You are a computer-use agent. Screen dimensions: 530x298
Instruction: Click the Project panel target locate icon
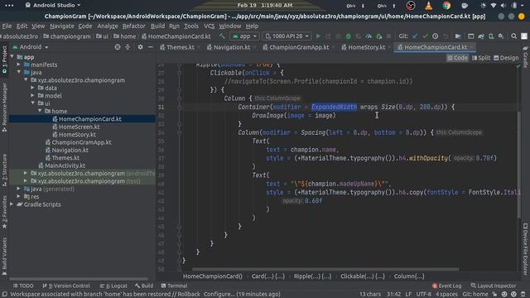pyautogui.click(x=118, y=47)
